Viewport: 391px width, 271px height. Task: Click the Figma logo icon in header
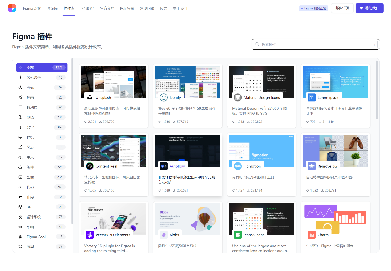click(x=12, y=8)
